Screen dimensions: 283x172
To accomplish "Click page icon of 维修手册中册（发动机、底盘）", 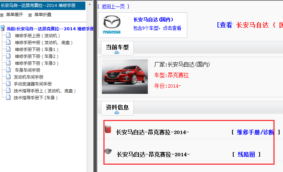I will click(8, 42).
